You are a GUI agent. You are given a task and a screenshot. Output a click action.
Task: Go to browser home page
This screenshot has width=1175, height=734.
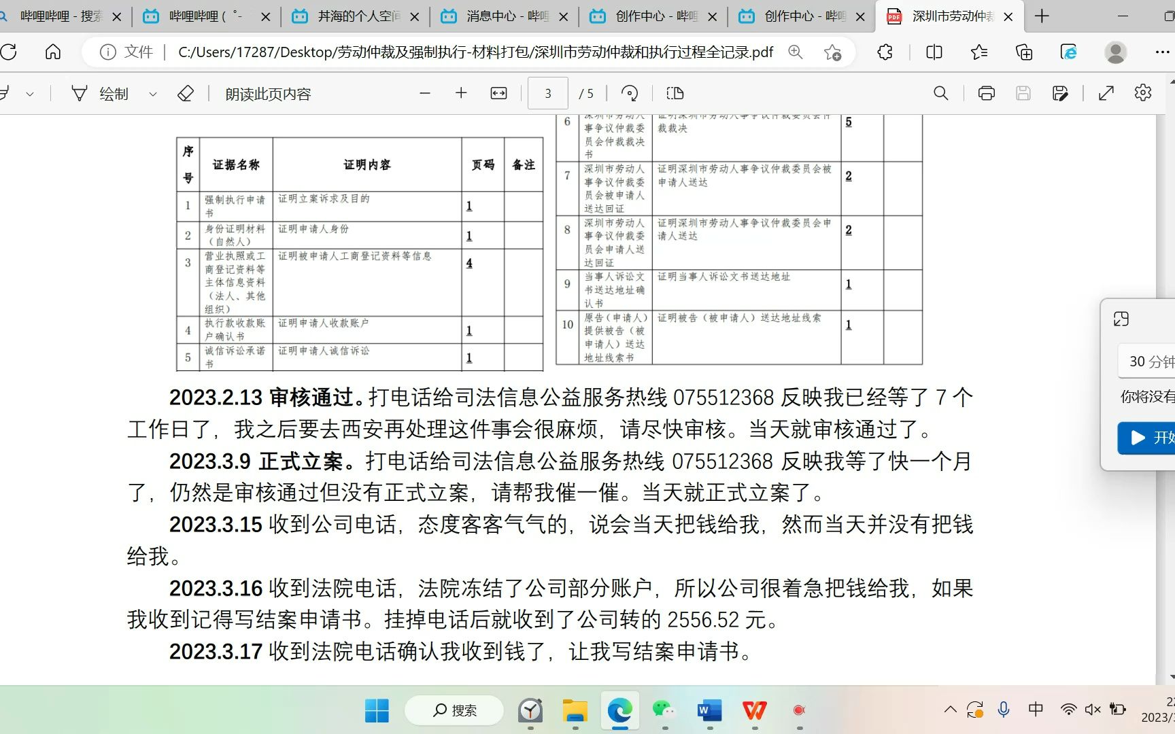point(53,52)
